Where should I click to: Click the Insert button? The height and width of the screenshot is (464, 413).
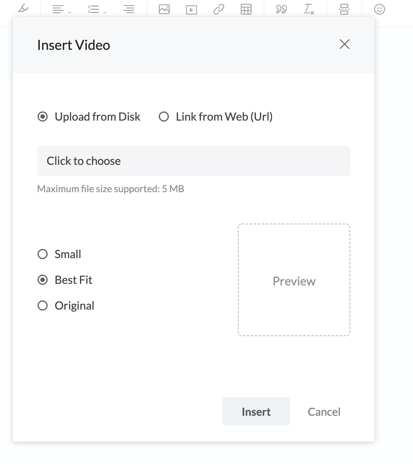(x=256, y=411)
